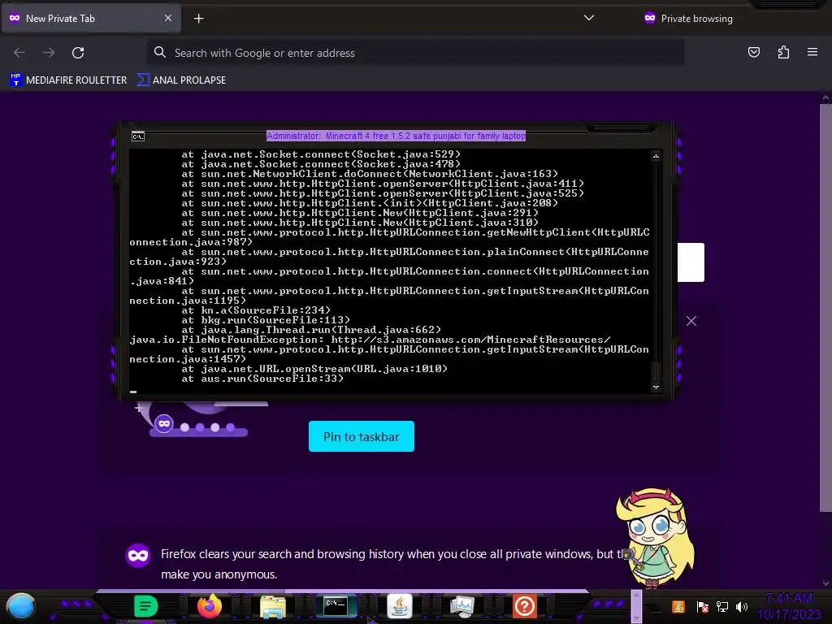Click the 'at kn.a(SourceFile:234)' line
The width and height of the screenshot is (832, 624).
(x=256, y=310)
